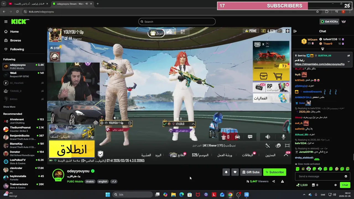This screenshot has height=199, width=354.
Task: Click the Gift Subs button
Action: point(251,172)
